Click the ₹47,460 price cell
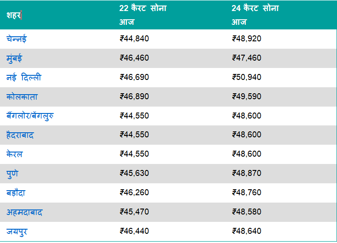 pyautogui.click(x=247, y=58)
